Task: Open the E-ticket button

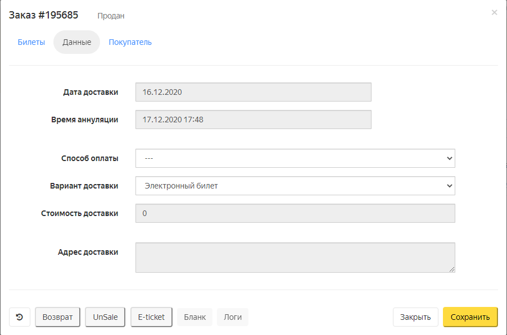Action: click(x=151, y=317)
